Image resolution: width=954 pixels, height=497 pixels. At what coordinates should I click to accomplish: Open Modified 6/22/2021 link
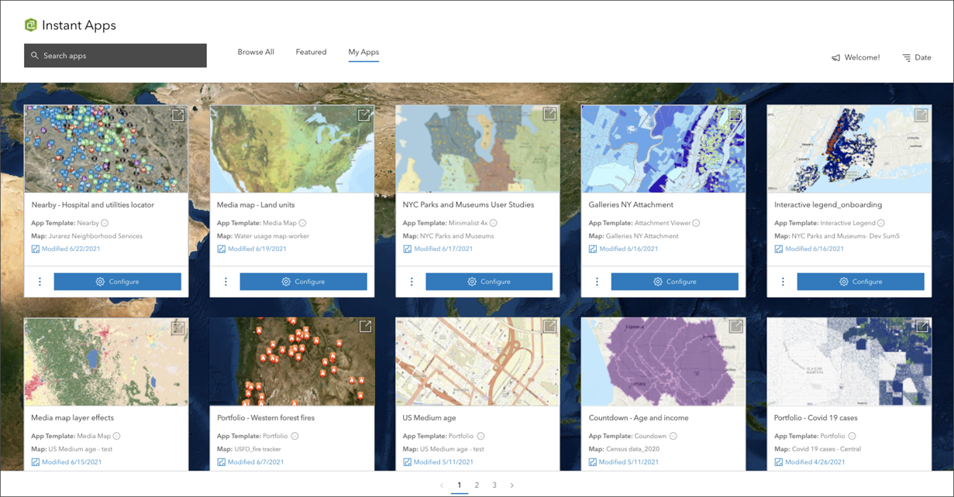tap(66, 249)
